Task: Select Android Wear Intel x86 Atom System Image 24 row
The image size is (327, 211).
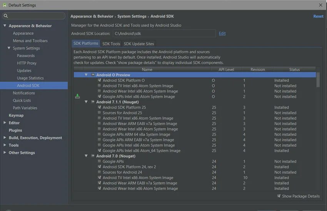Action: [x=195, y=188]
